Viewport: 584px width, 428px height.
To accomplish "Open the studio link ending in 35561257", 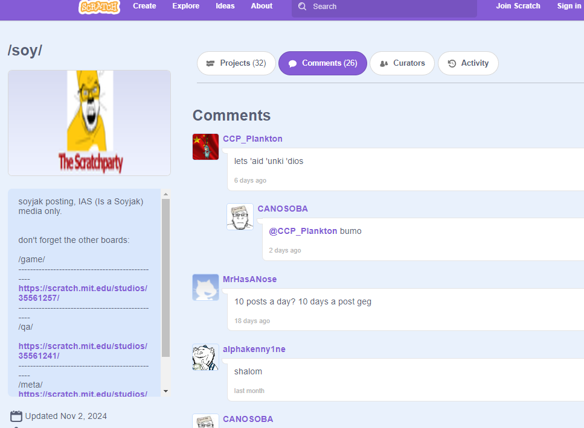I will [x=83, y=293].
